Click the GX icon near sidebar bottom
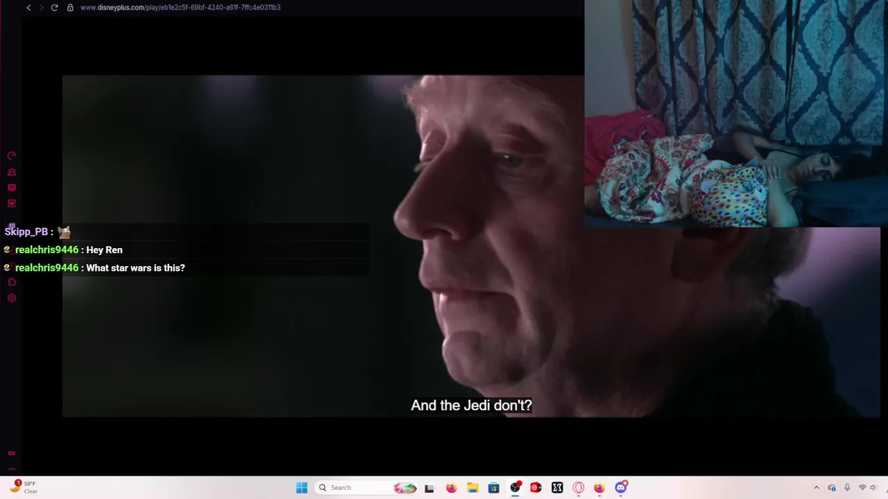Image resolution: width=888 pixels, height=499 pixels. point(11,453)
